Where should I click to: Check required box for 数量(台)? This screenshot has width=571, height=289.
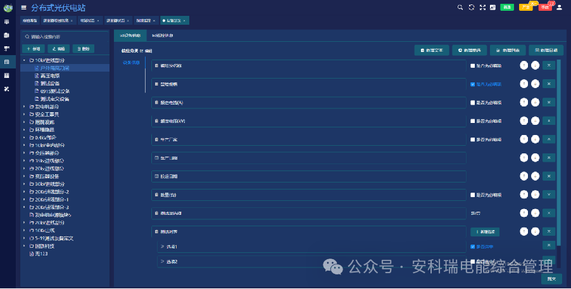pyautogui.click(x=473, y=195)
